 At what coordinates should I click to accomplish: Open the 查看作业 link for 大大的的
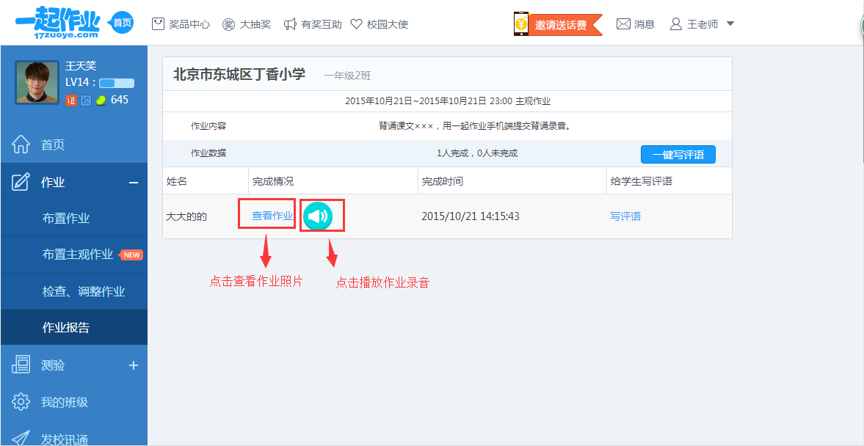tap(272, 216)
